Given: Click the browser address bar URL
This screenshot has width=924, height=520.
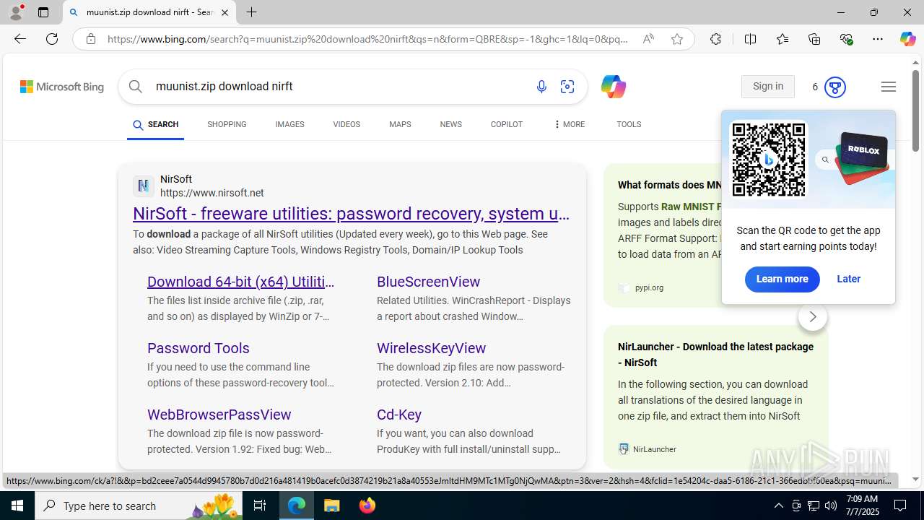Looking at the screenshot, I should pos(367,39).
